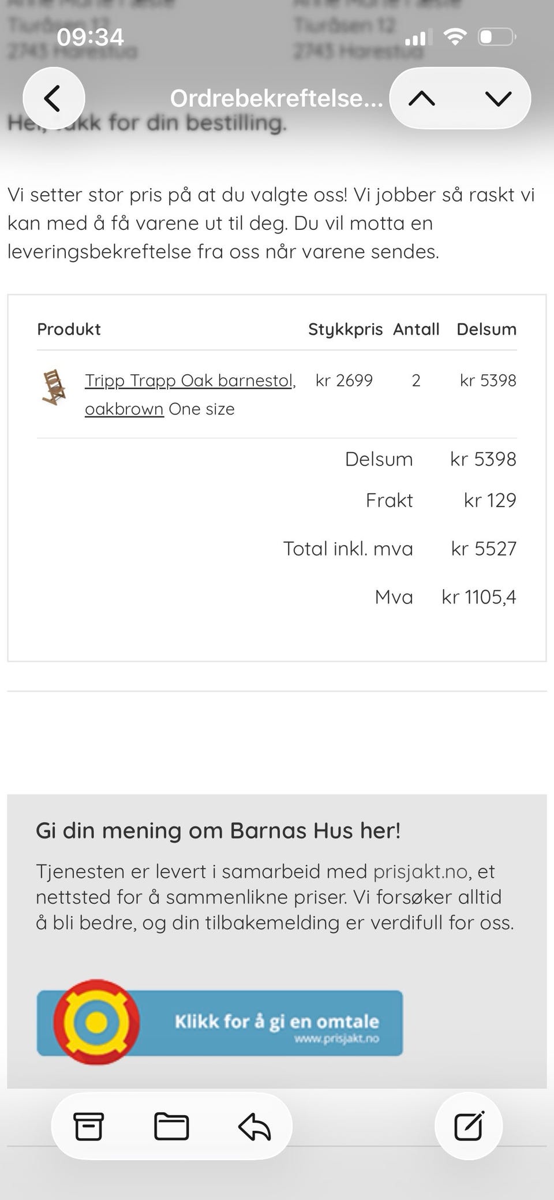The image size is (554, 1200).
Task: Tap the Tripp Trapp chair thumbnail
Action: 54,387
